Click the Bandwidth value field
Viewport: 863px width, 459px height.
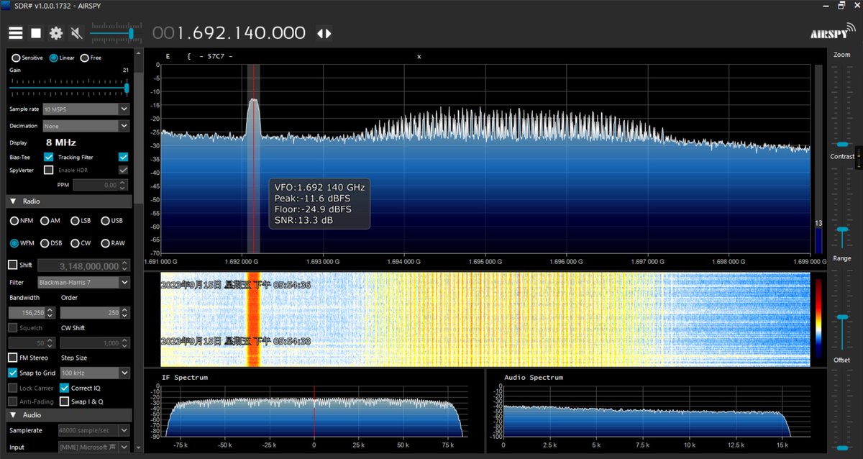27,313
